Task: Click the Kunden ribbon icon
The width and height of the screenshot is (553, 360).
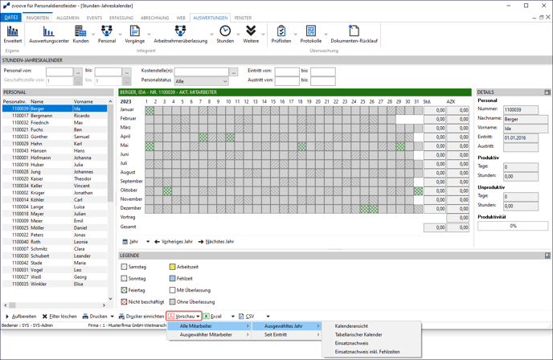Action: 80,35
